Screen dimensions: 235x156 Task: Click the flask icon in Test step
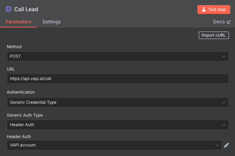204,9
